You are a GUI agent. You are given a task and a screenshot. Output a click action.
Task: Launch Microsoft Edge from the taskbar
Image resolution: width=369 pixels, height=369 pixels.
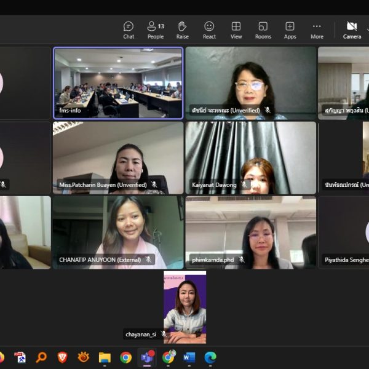(210, 357)
